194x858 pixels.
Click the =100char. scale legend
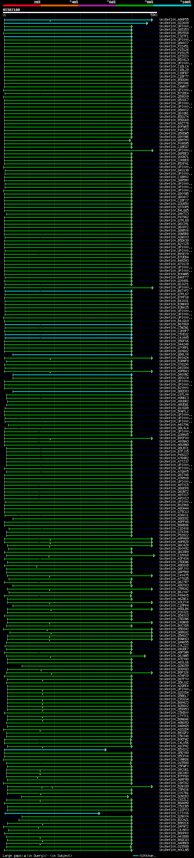pyautogui.click(x=144, y=855)
